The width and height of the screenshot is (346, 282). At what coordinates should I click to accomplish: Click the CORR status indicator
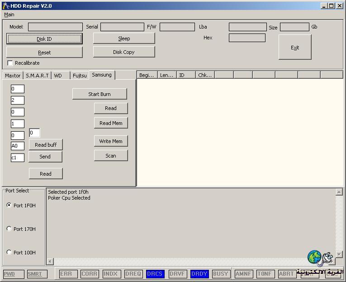coord(90,274)
